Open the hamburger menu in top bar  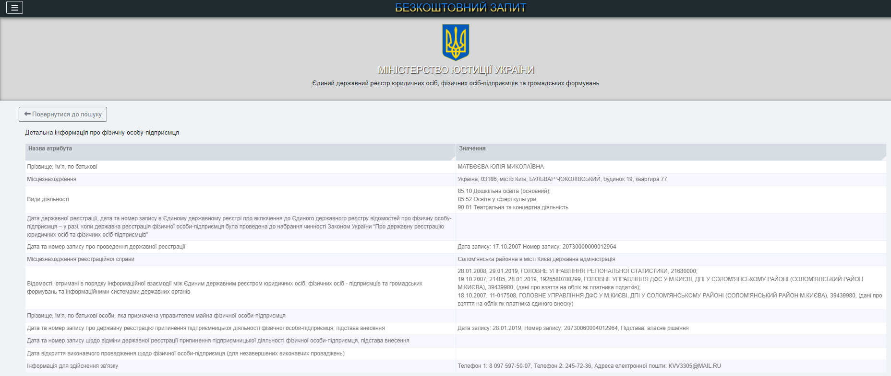click(14, 8)
